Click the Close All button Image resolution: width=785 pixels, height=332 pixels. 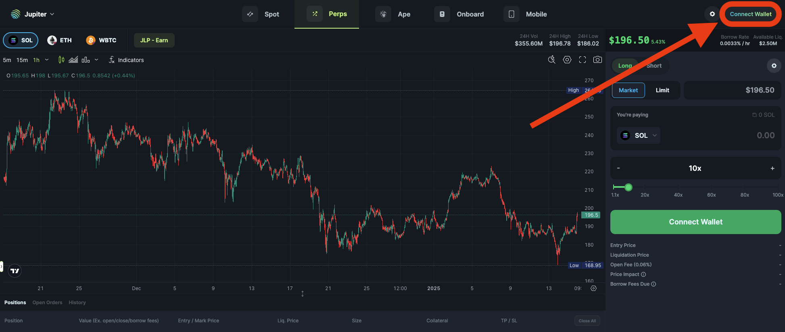pyautogui.click(x=587, y=321)
